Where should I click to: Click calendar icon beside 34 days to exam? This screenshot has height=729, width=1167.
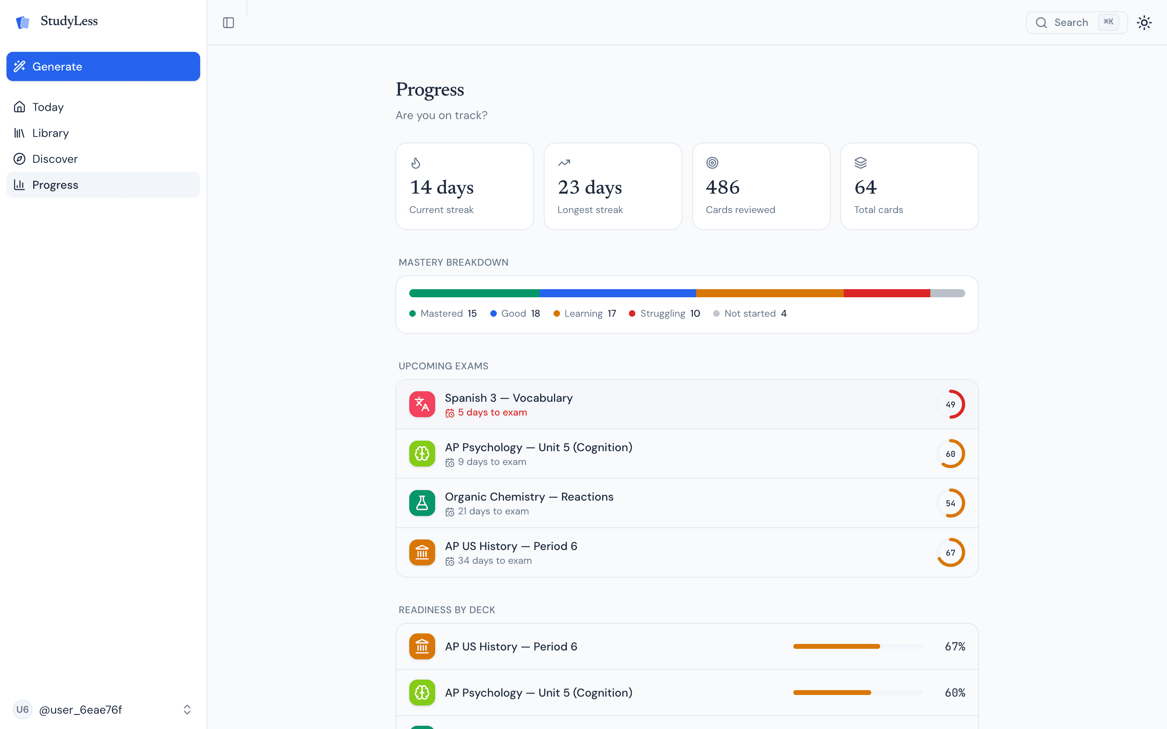click(449, 561)
